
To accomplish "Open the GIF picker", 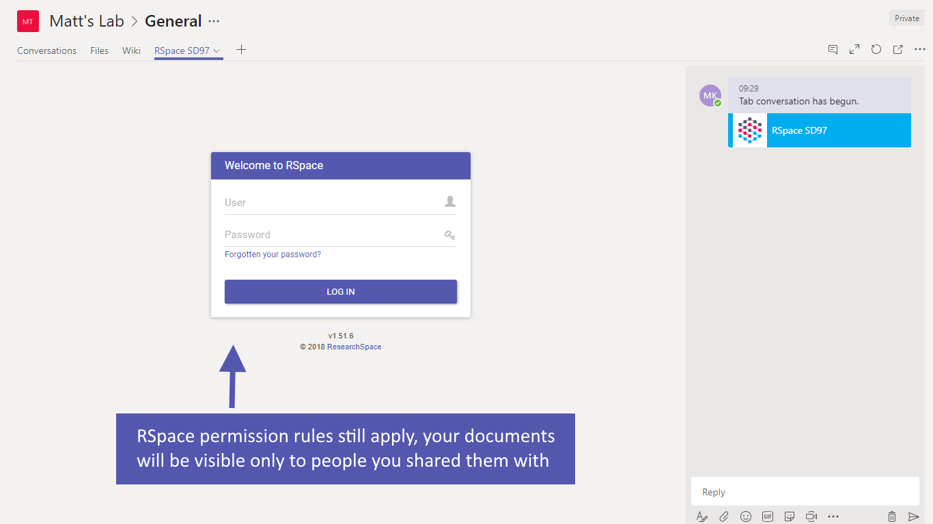I will click(768, 516).
